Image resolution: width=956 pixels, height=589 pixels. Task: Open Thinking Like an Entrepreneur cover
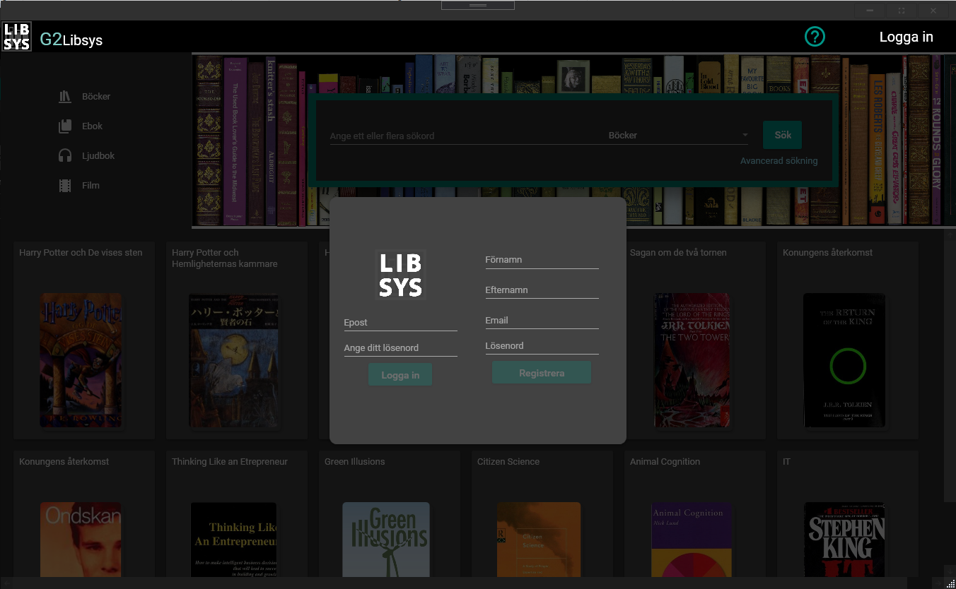pos(233,540)
